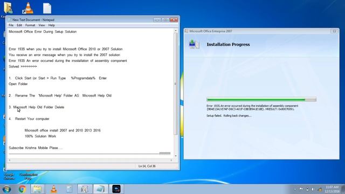Click the line starting 'Error 1935 when you try'
Image resolution: width=345 pixels, height=194 pixels.
click(66, 49)
